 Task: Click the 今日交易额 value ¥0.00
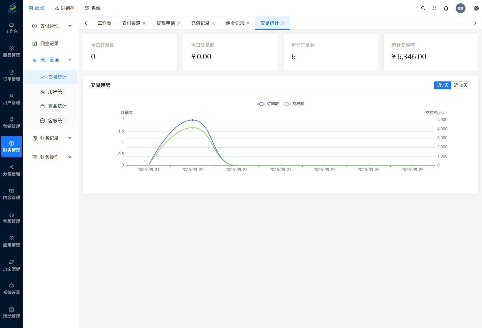201,57
